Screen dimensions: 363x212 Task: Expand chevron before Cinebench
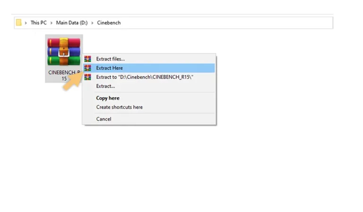(92, 23)
